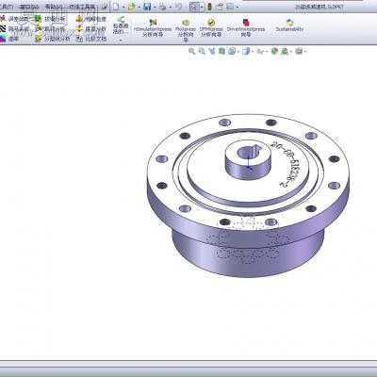
Task: Expand the New document dropdown arrow
Action: point(123,7)
